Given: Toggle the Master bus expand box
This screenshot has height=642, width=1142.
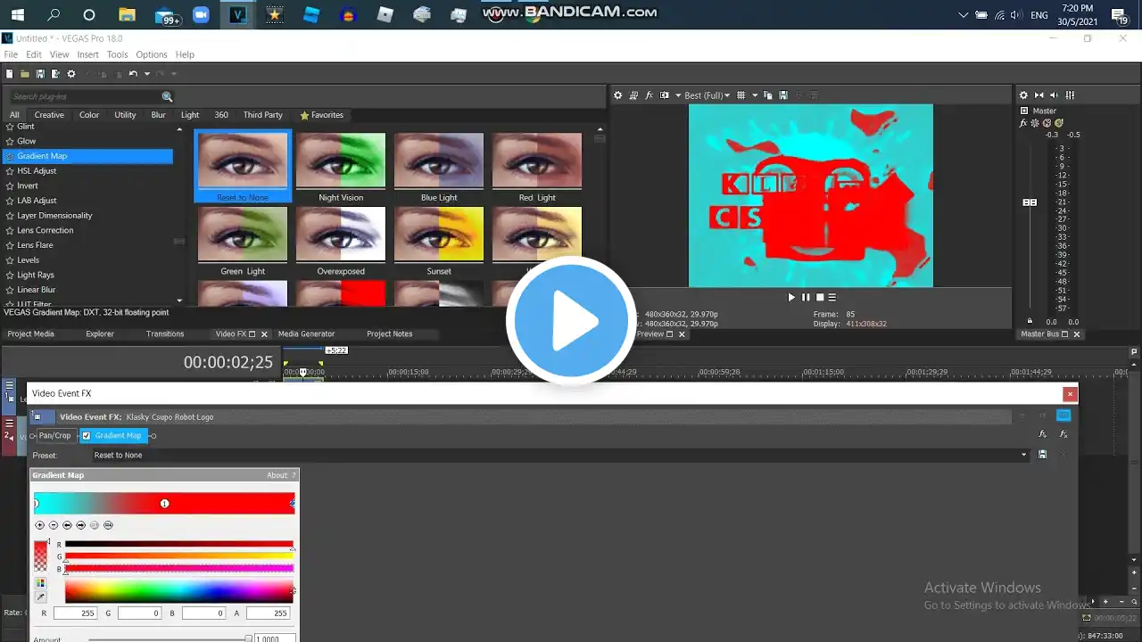Looking at the screenshot, I should 1023,111.
